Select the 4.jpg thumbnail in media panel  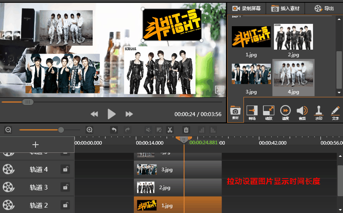point(293,74)
